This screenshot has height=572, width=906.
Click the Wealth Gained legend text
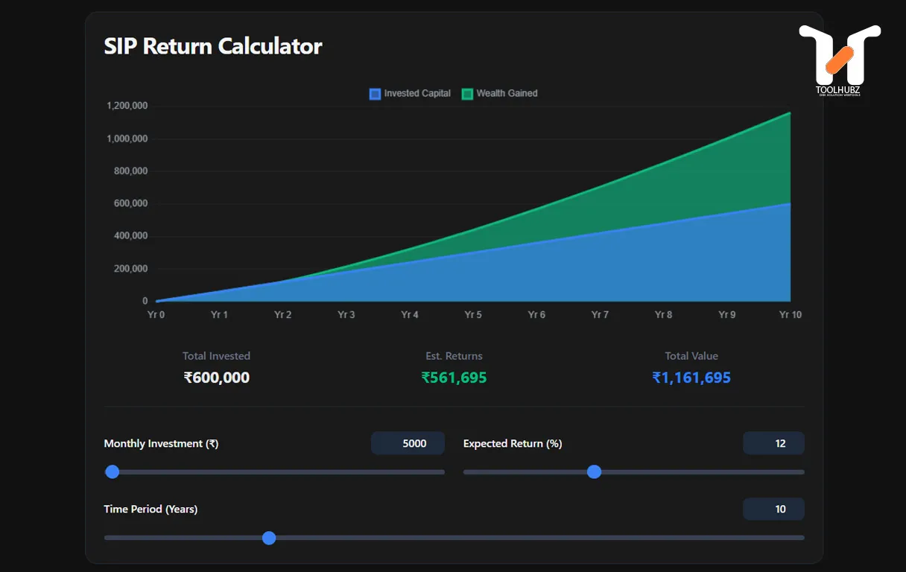click(507, 94)
